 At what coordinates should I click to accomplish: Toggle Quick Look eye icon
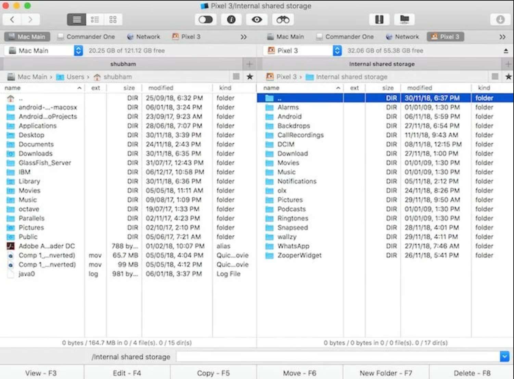tap(257, 19)
